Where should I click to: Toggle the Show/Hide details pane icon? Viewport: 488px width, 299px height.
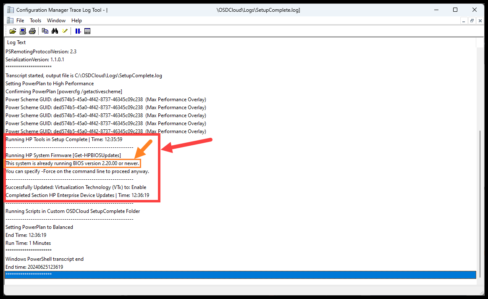click(x=87, y=31)
